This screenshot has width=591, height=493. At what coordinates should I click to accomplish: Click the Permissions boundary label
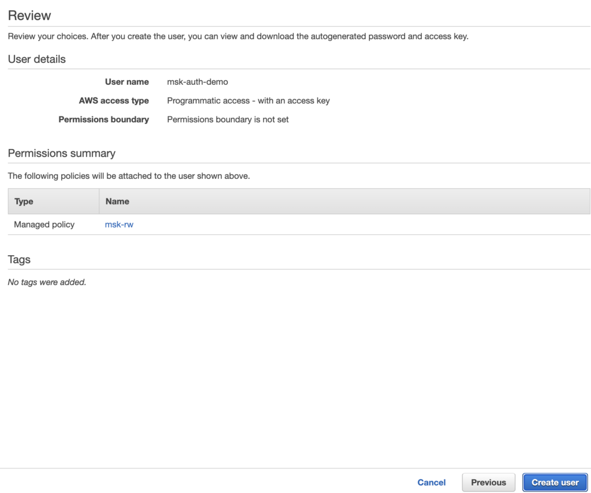pos(104,119)
